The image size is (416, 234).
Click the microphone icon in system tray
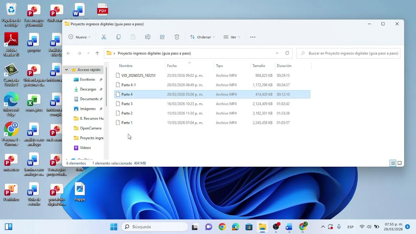pos(339,227)
